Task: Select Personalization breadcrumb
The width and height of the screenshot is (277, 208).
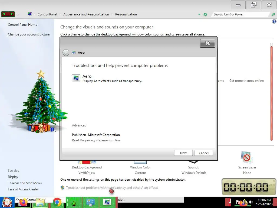Action: click(x=126, y=14)
